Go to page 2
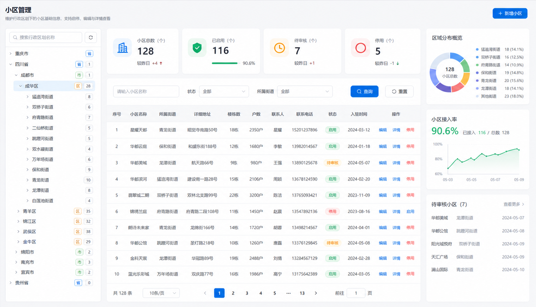 233,293
